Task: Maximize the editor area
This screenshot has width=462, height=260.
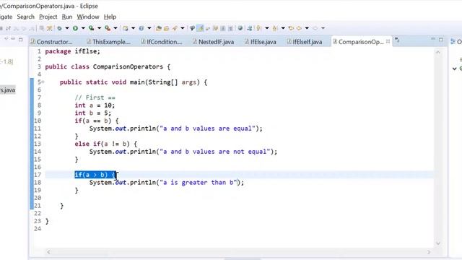Action: coord(441,40)
